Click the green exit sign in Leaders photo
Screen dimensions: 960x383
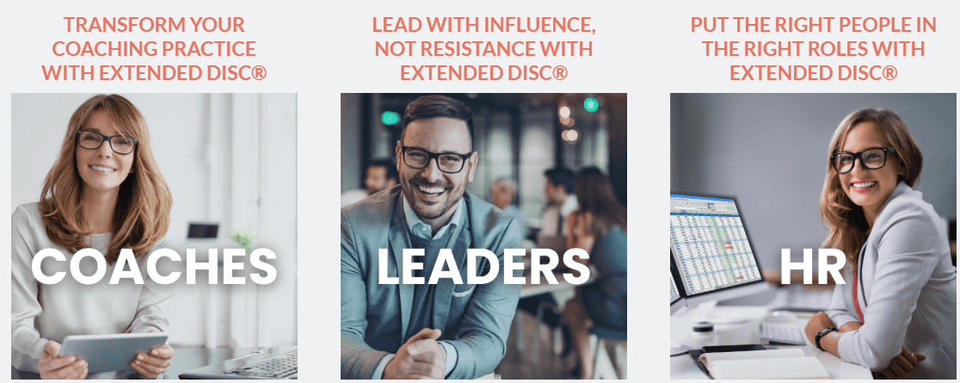[390, 118]
